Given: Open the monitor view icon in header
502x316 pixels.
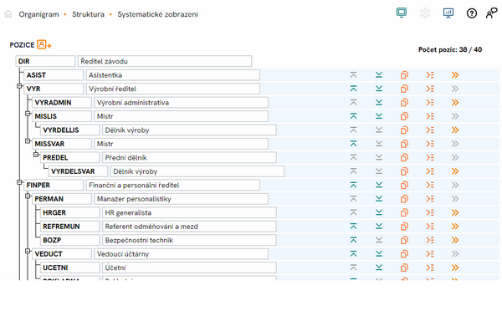Looking at the screenshot, I should pos(401,13).
